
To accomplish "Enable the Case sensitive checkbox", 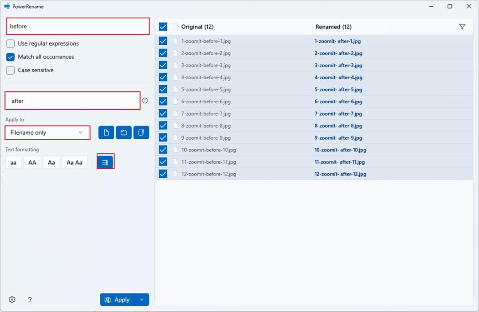I will click(10, 70).
